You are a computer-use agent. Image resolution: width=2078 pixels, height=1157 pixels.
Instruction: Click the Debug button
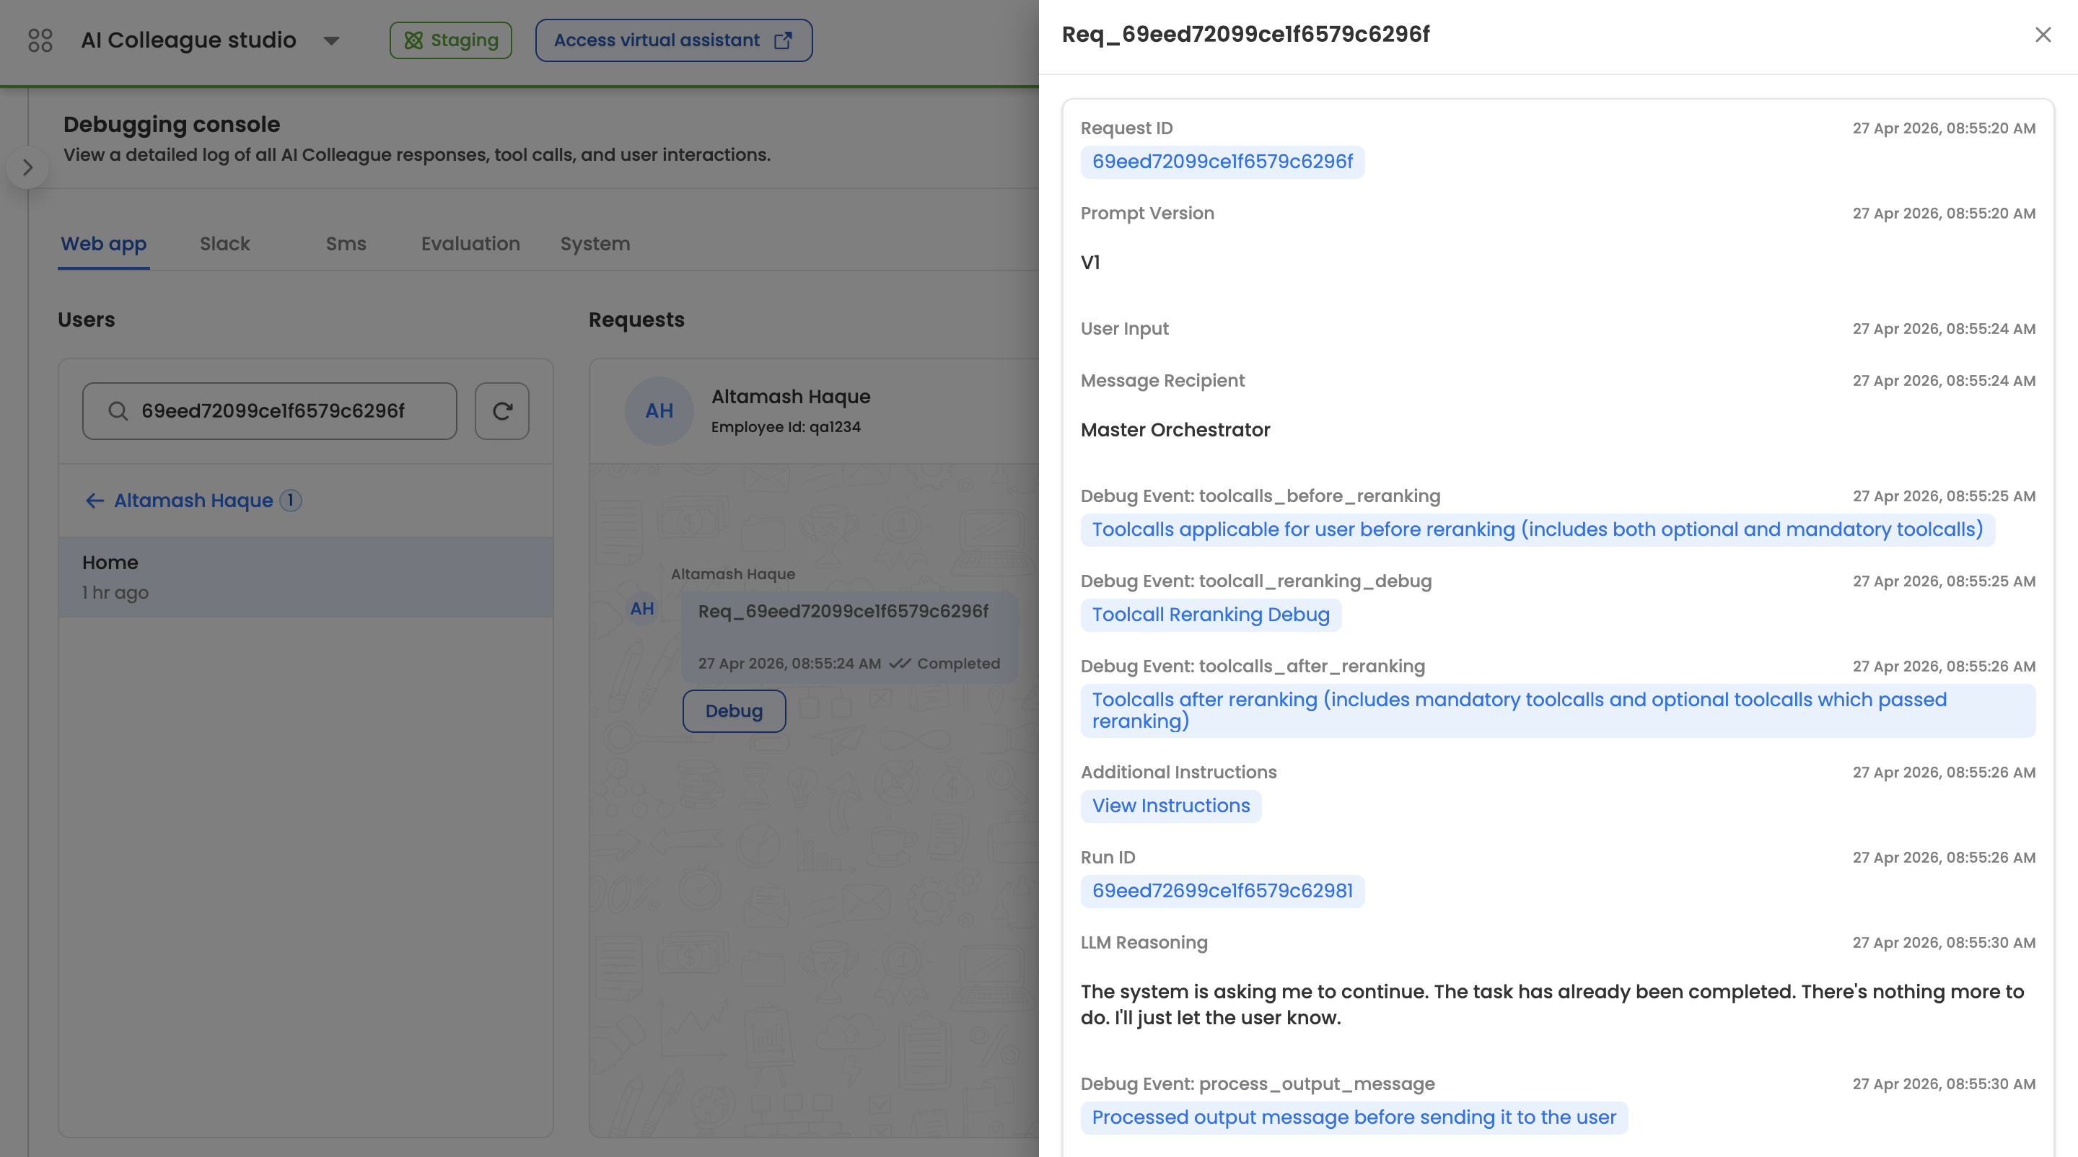(x=733, y=711)
